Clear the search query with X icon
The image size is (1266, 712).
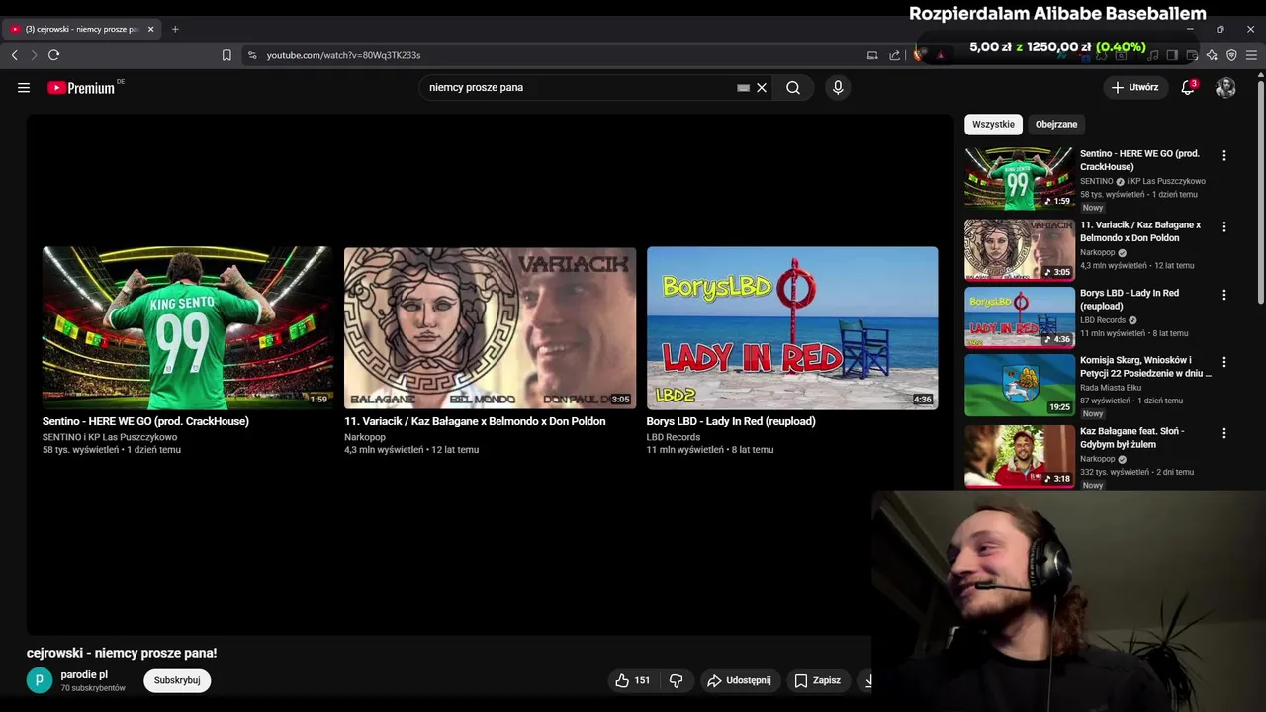[x=762, y=88]
